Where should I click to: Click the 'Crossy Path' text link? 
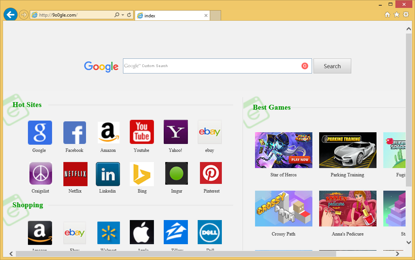pyautogui.click(x=283, y=234)
